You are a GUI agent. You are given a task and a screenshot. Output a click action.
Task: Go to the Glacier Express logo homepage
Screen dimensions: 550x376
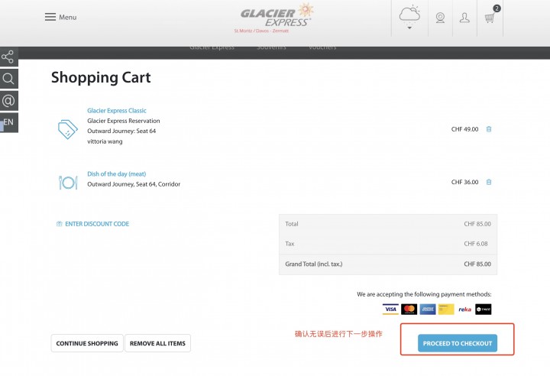pyautogui.click(x=276, y=18)
